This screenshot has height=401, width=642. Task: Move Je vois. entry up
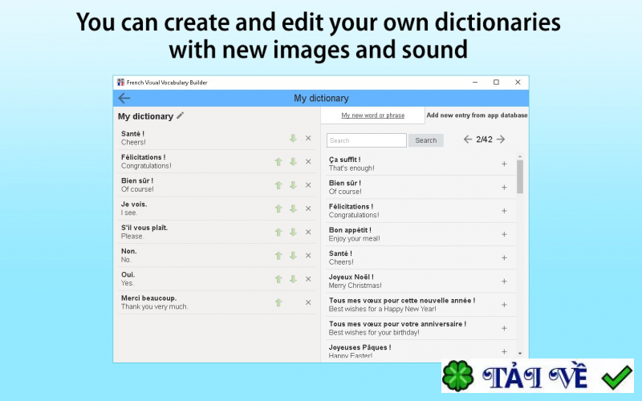(278, 209)
